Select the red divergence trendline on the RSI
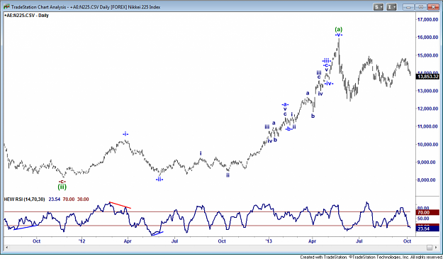443x259 pixels. coord(120,205)
